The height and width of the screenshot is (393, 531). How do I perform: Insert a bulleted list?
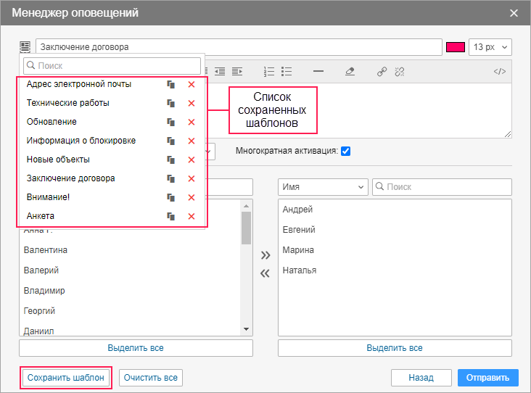tap(287, 72)
